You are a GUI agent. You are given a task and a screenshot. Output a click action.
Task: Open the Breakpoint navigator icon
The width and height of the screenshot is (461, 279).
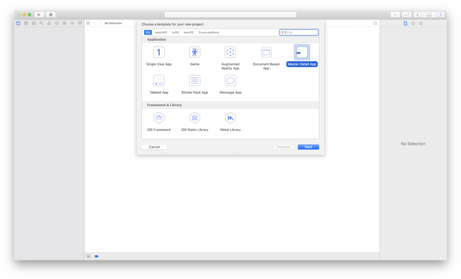pos(72,23)
